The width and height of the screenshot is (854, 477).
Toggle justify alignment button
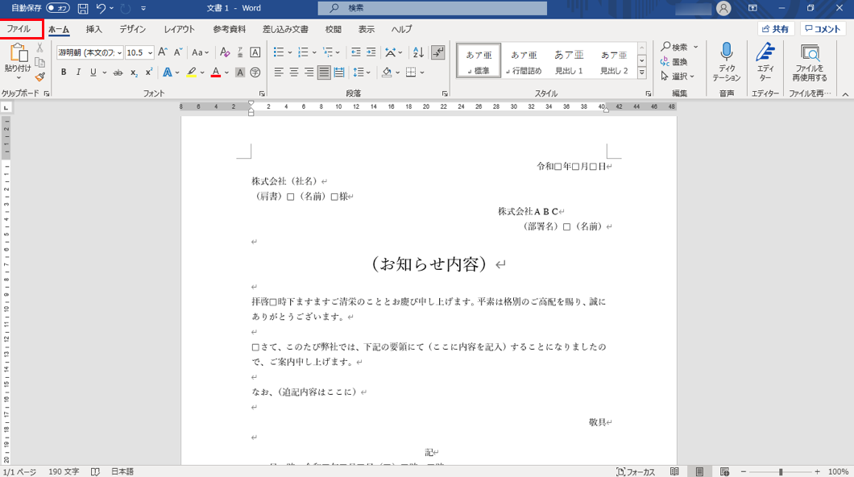[324, 73]
